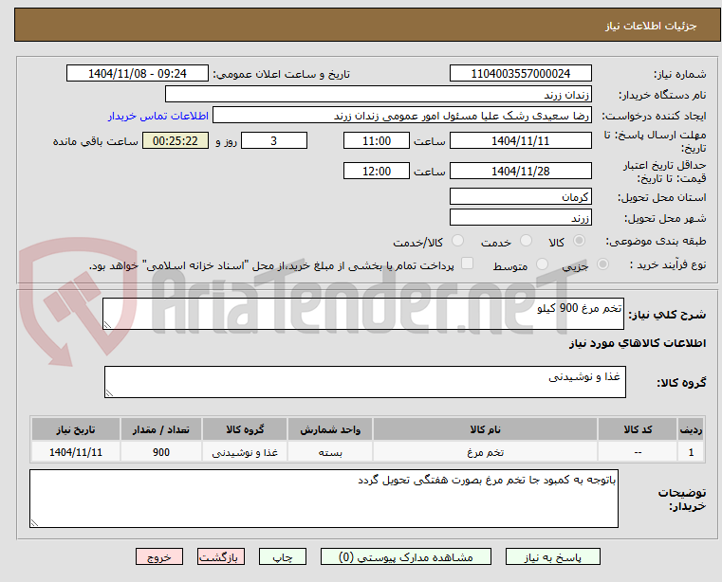
Task: Click the 'گروه کالا' table column header
Action: 245,429
